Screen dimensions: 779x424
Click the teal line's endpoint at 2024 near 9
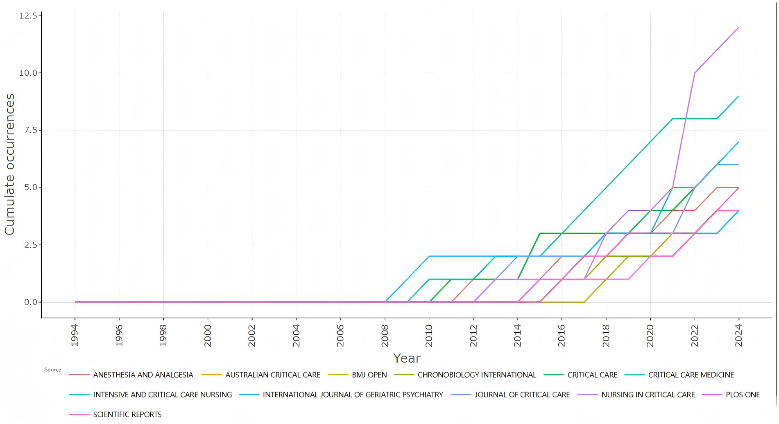[x=738, y=96]
